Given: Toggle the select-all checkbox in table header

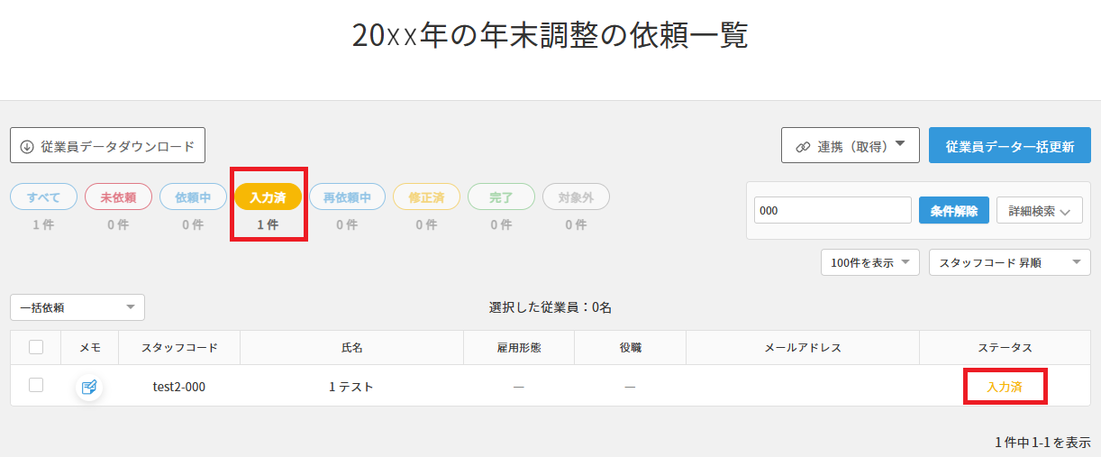Looking at the screenshot, I should click(36, 347).
